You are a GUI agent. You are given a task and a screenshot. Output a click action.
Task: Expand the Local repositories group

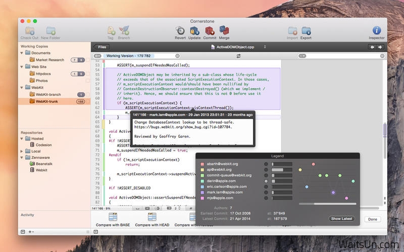click(22, 151)
